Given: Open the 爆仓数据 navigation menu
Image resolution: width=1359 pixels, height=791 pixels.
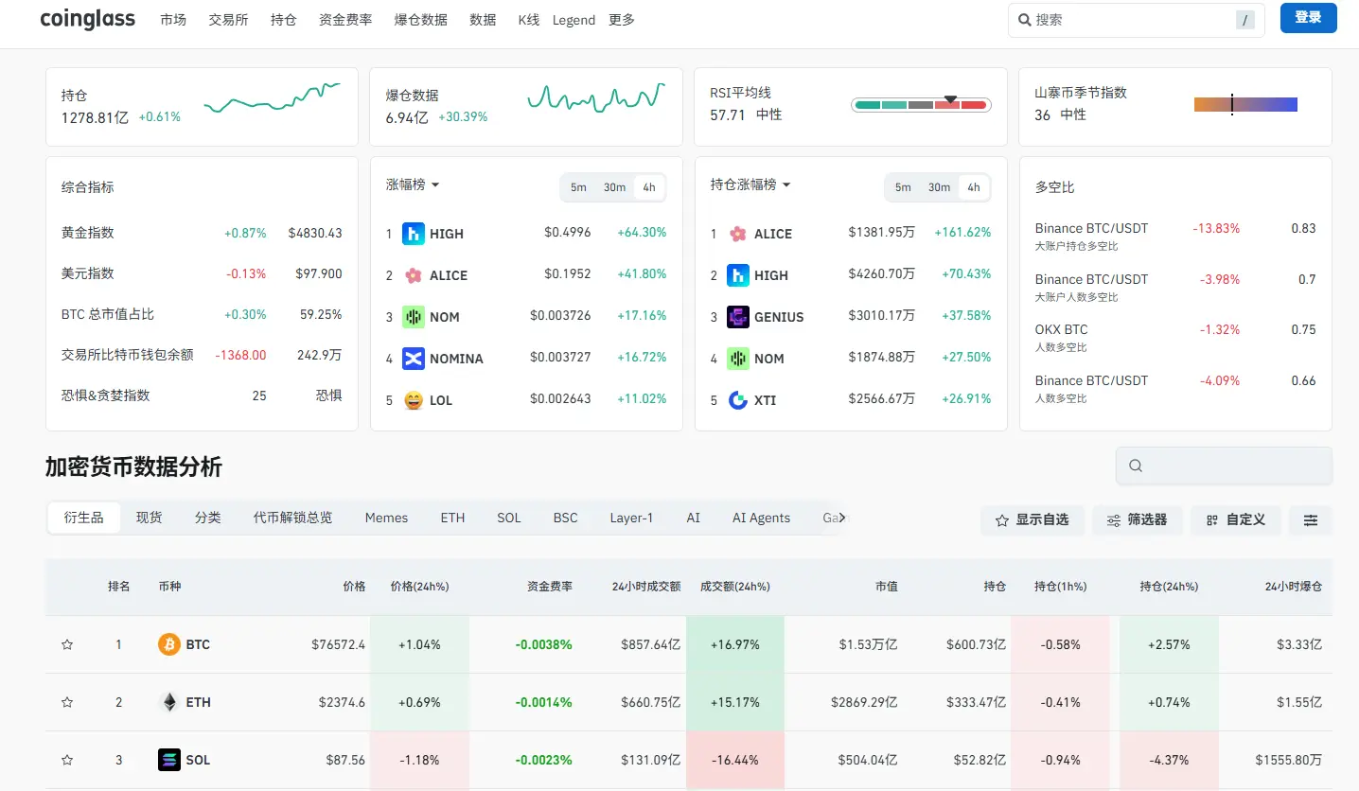Looking at the screenshot, I should [421, 20].
